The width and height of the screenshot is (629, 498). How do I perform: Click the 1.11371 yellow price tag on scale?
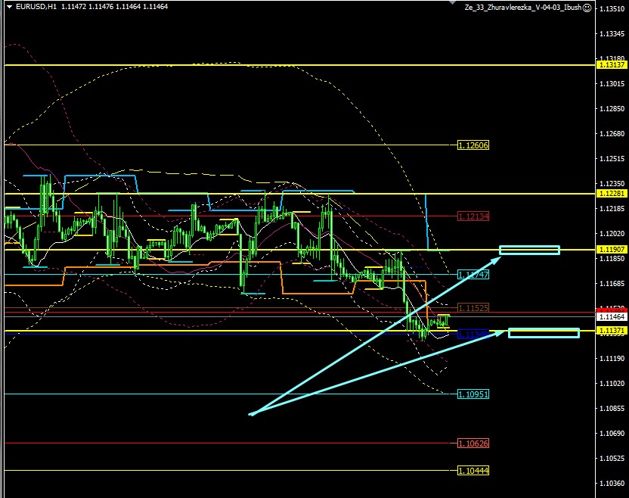pos(612,331)
